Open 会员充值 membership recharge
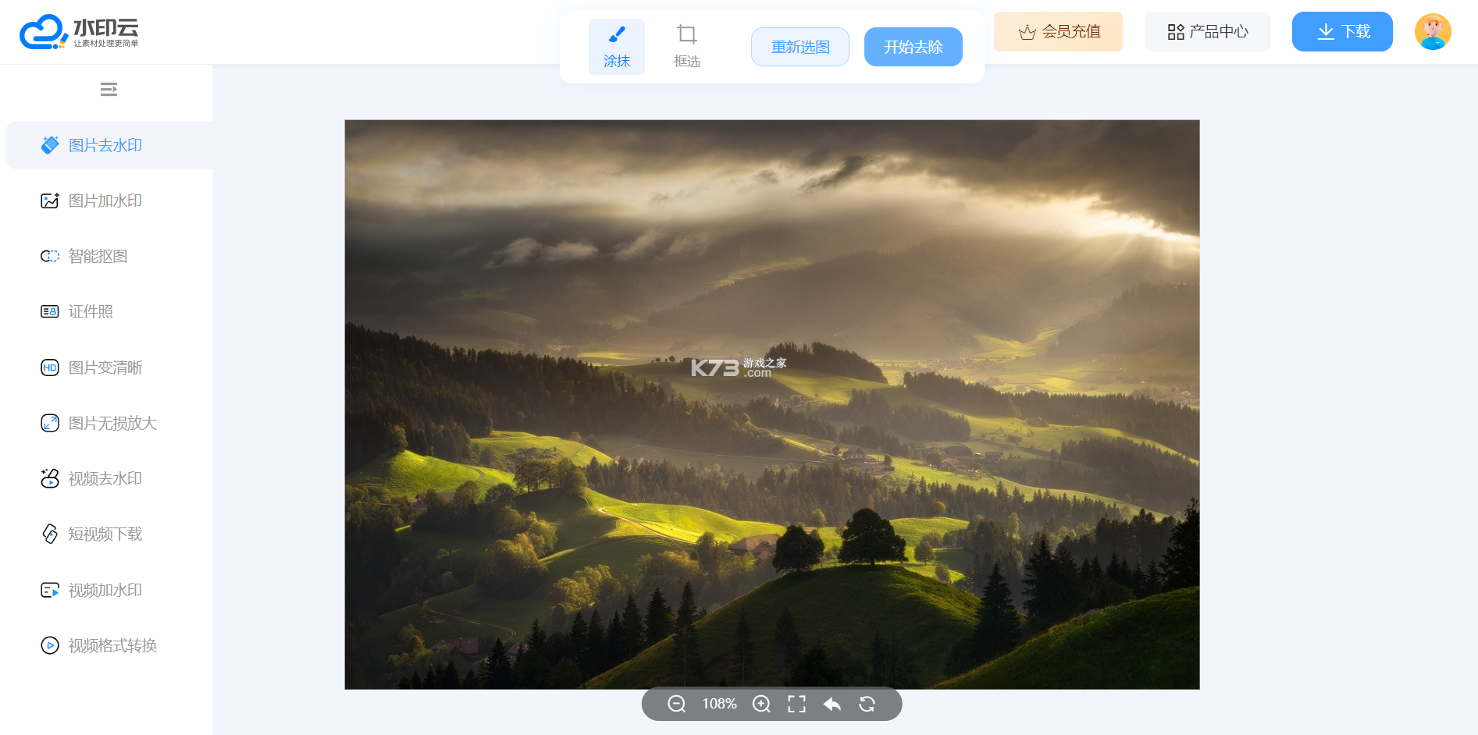The height and width of the screenshot is (735, 1478). [1058, 32]
